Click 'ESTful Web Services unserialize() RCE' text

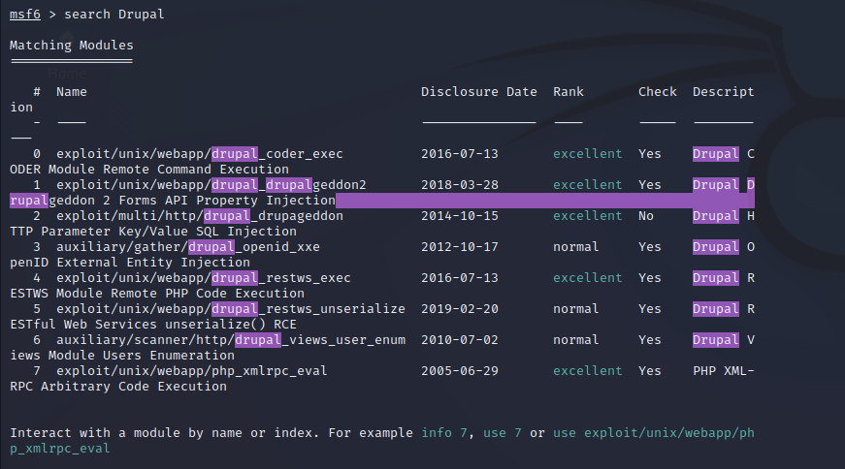[153, 325]
